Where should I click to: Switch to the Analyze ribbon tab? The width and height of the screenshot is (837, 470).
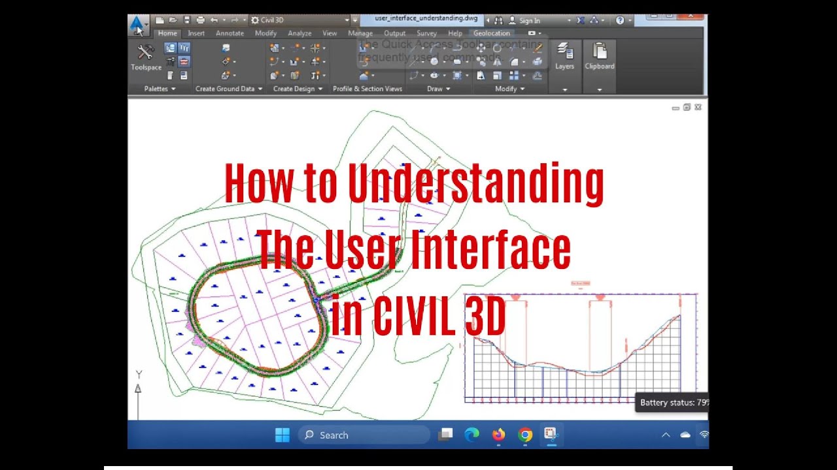coord(299,33)
